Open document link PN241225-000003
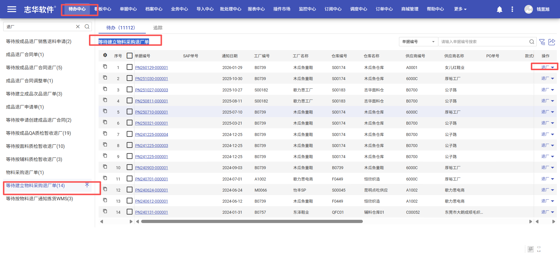This screenshot has height=253, width=560. coord(151,146)
